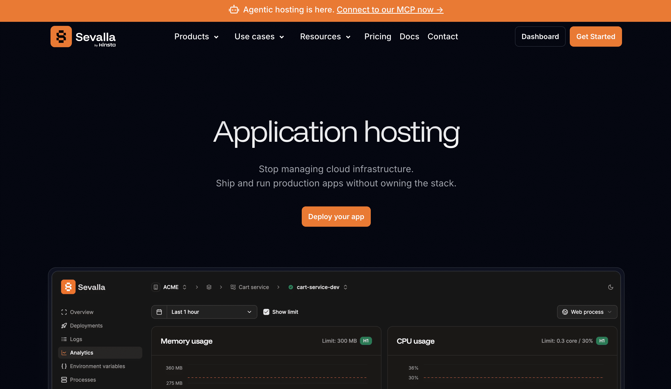Open the Docs page

tap(409, 37)
